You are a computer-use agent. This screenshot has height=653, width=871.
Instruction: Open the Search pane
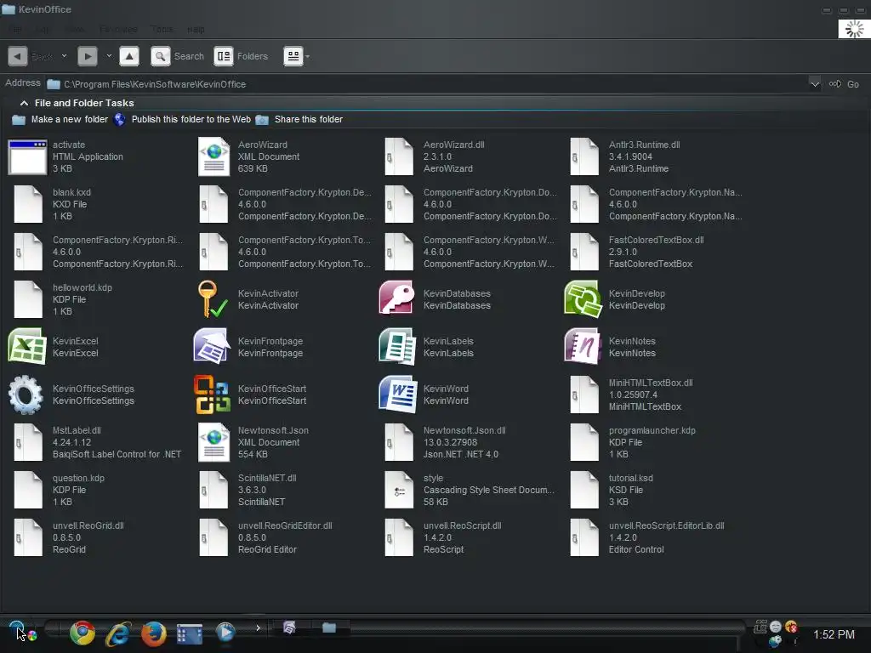tap(177, 56)
